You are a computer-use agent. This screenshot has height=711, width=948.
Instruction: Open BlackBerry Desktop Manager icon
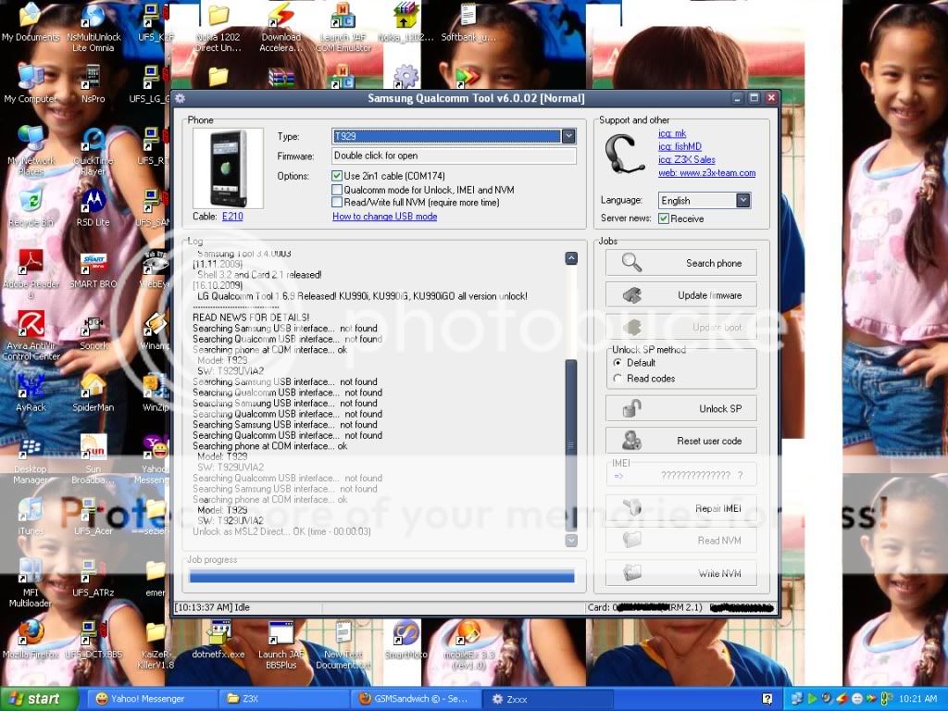click(x=31, y=459)
